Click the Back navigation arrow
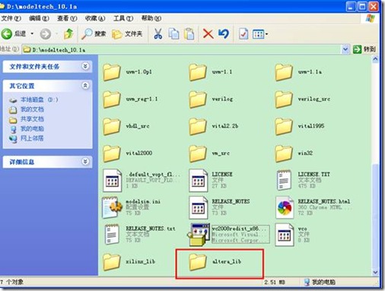The height and width of the screenshot is (291, 385). (x=7, y=33)
